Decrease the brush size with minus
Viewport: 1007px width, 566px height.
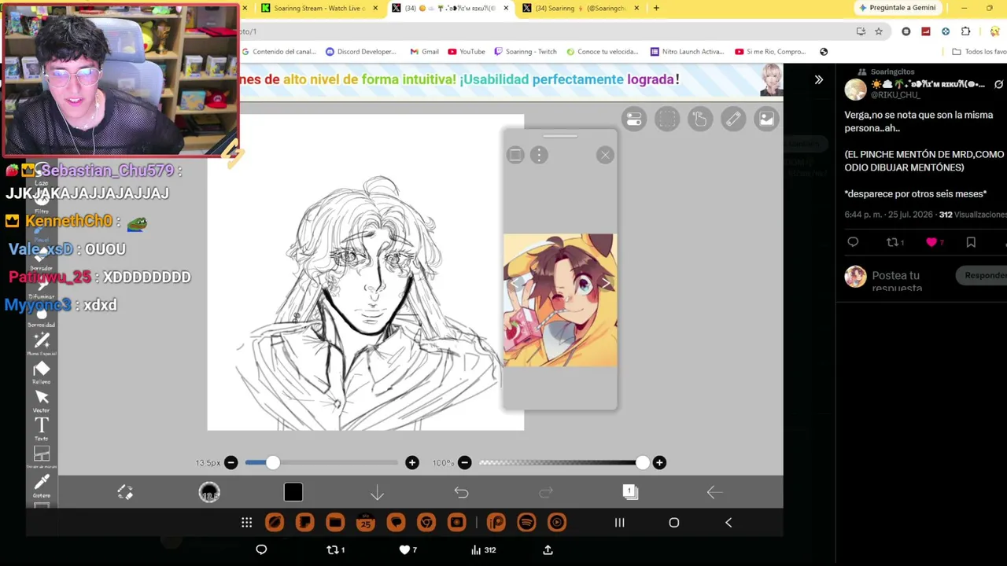pyautogui.click(x=231, y=463)
